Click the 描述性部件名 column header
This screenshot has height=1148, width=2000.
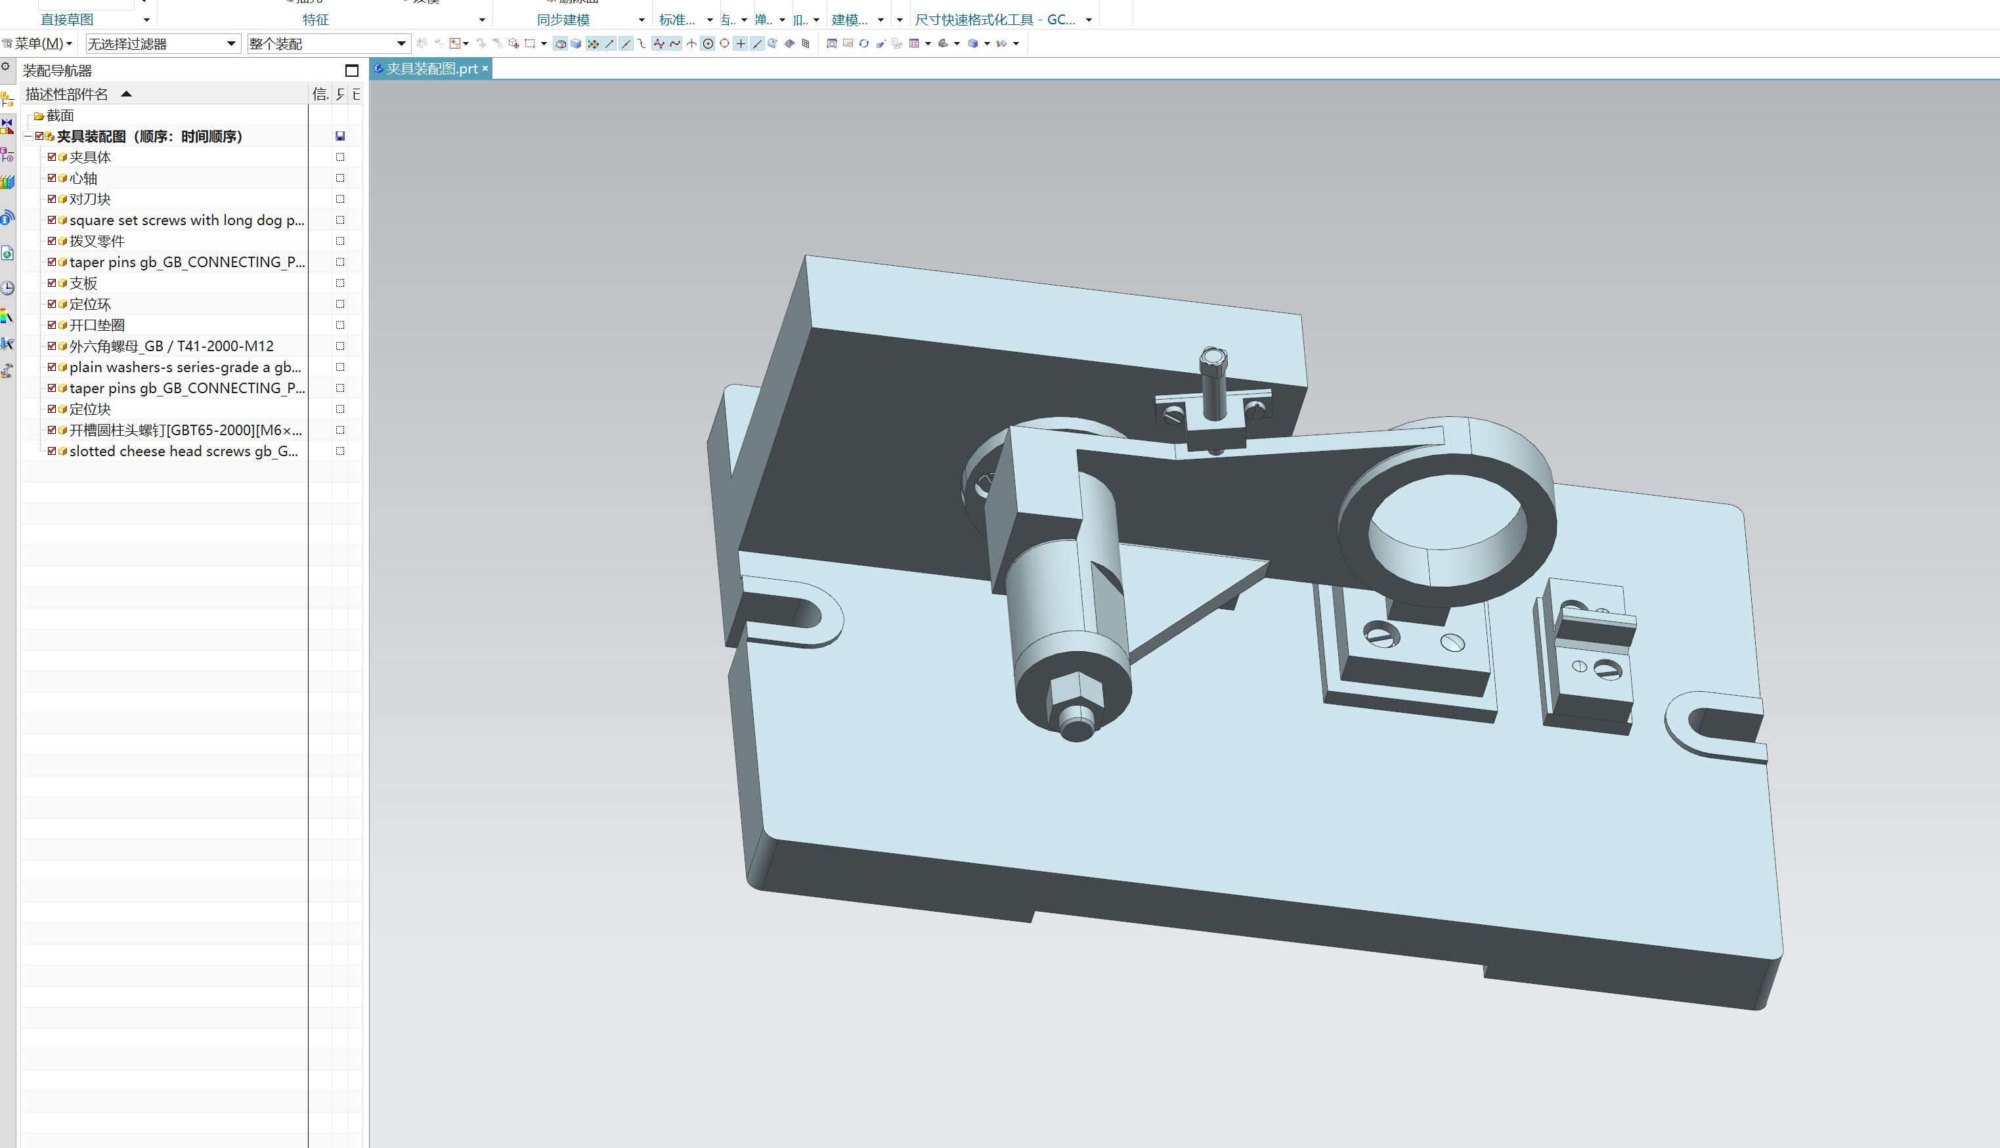point(67,95)
